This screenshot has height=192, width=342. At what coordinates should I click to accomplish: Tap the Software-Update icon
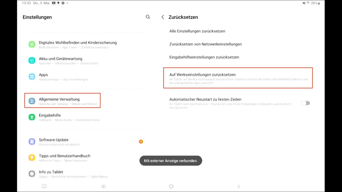tap(32, 142)
